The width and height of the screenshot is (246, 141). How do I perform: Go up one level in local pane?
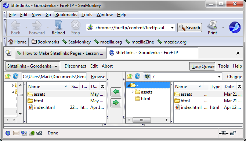point(8,76)
